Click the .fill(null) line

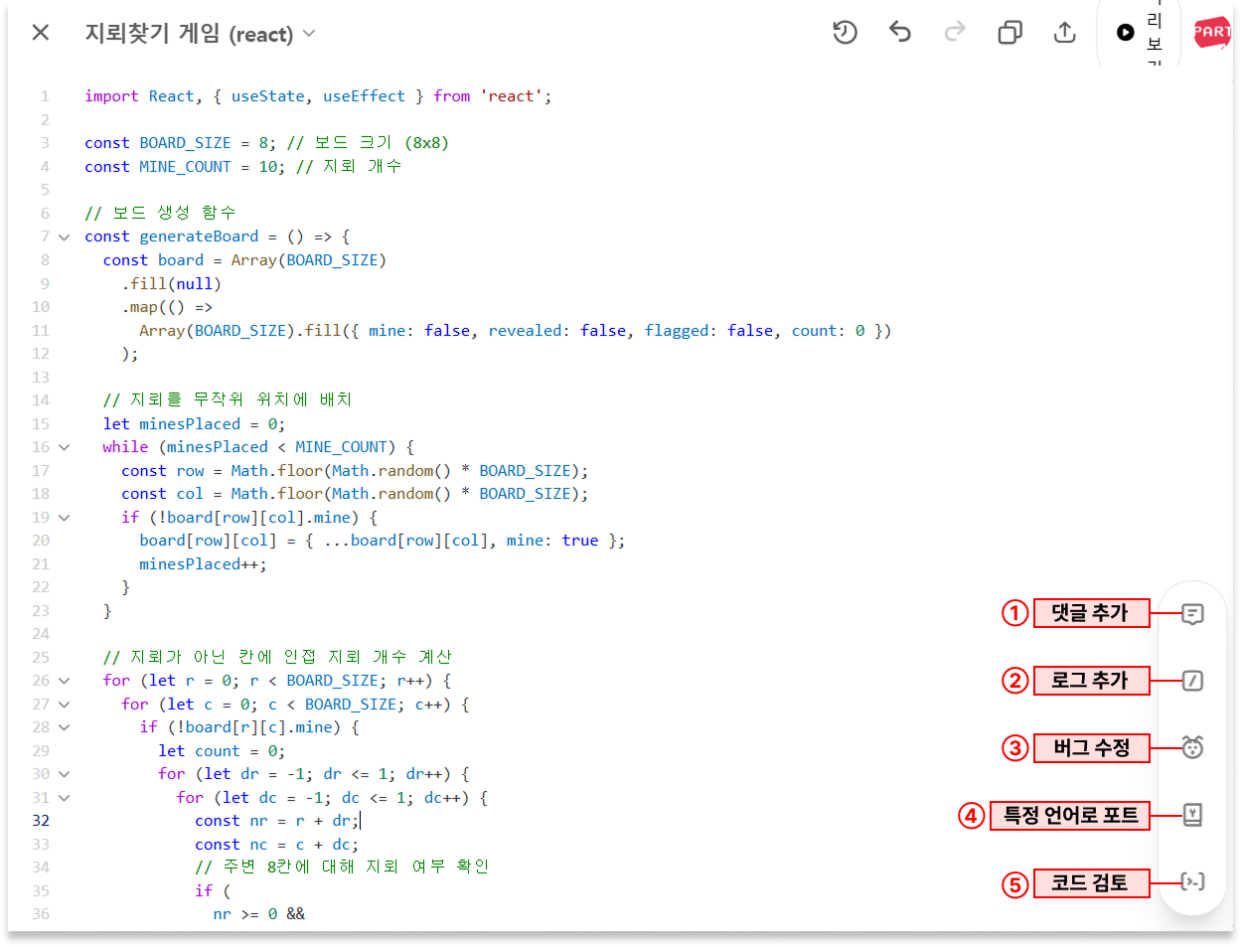pyautogui.click(x=171, y=284)
